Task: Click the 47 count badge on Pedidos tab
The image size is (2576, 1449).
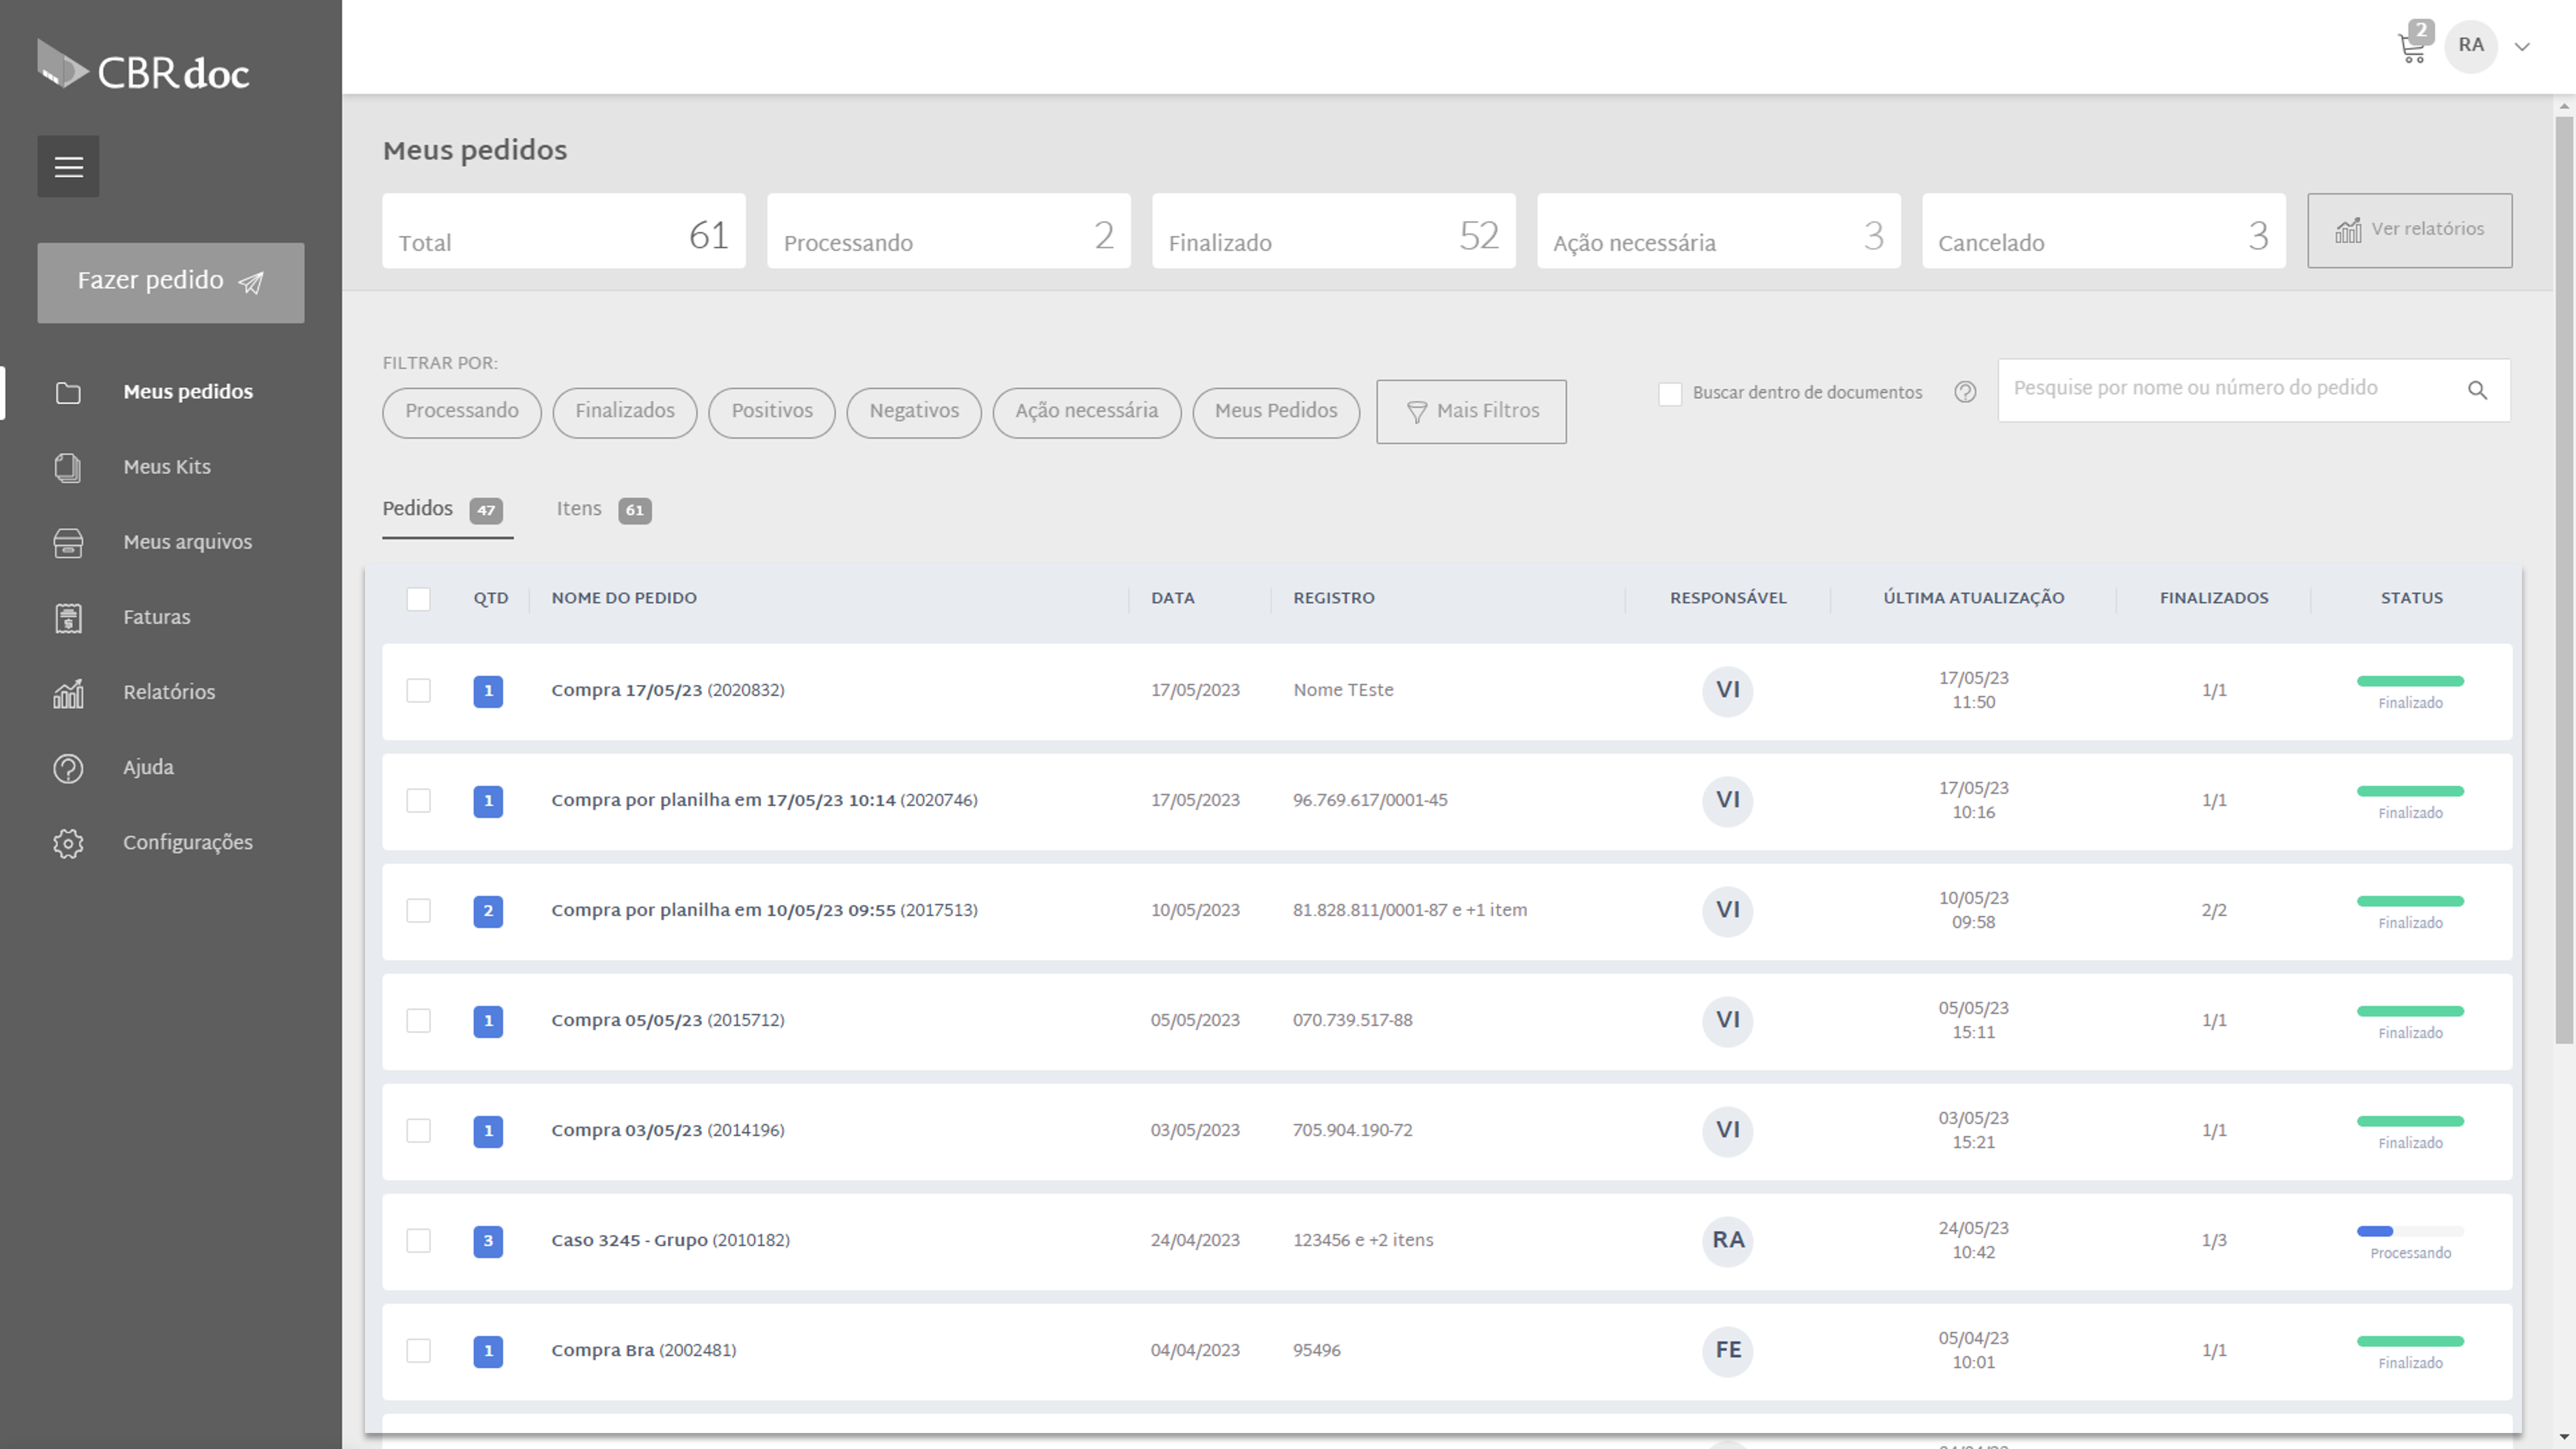Action: [x=486, y=510]
